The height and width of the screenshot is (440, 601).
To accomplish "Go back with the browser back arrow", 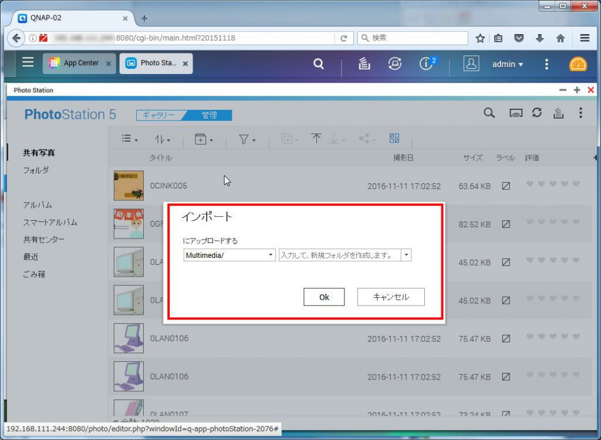I will click(x=16, y=38).
